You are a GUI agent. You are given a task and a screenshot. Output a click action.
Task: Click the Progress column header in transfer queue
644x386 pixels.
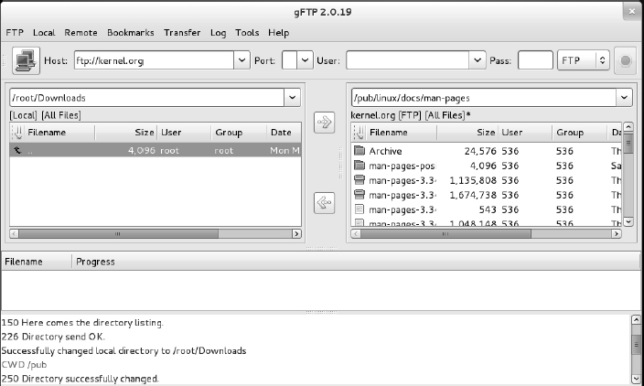pyautogui.click(x=355, y=262)
